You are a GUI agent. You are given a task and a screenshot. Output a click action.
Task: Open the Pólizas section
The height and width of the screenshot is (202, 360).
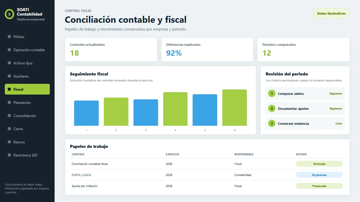pyautogui.click(x=27, y=37)
